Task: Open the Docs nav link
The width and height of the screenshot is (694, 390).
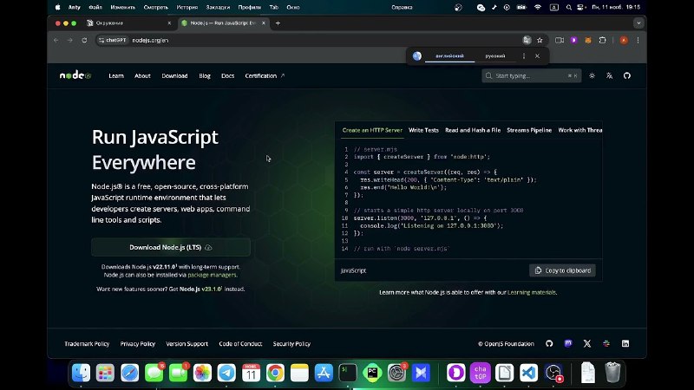Action: coord(227,75)
